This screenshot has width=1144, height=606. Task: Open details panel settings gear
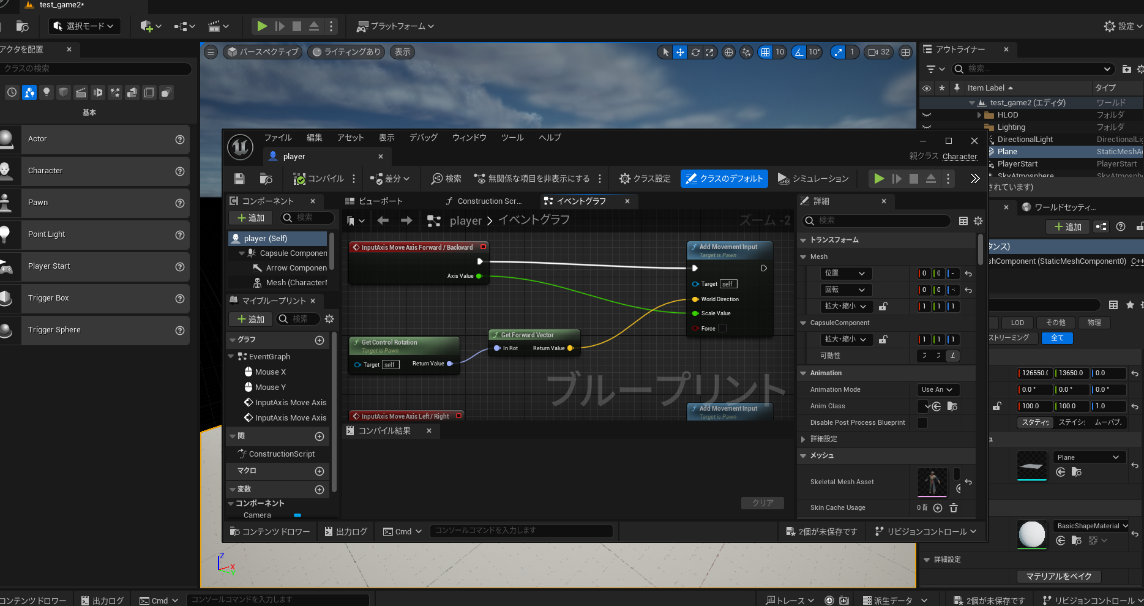pyautogui.click(x=978, y=221)
